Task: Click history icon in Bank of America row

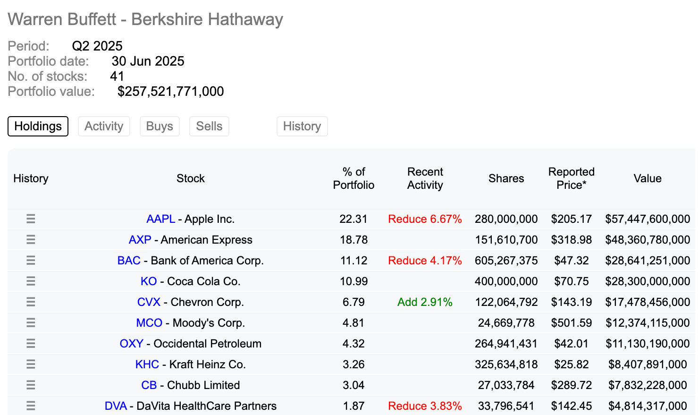Action: (31, 260)
